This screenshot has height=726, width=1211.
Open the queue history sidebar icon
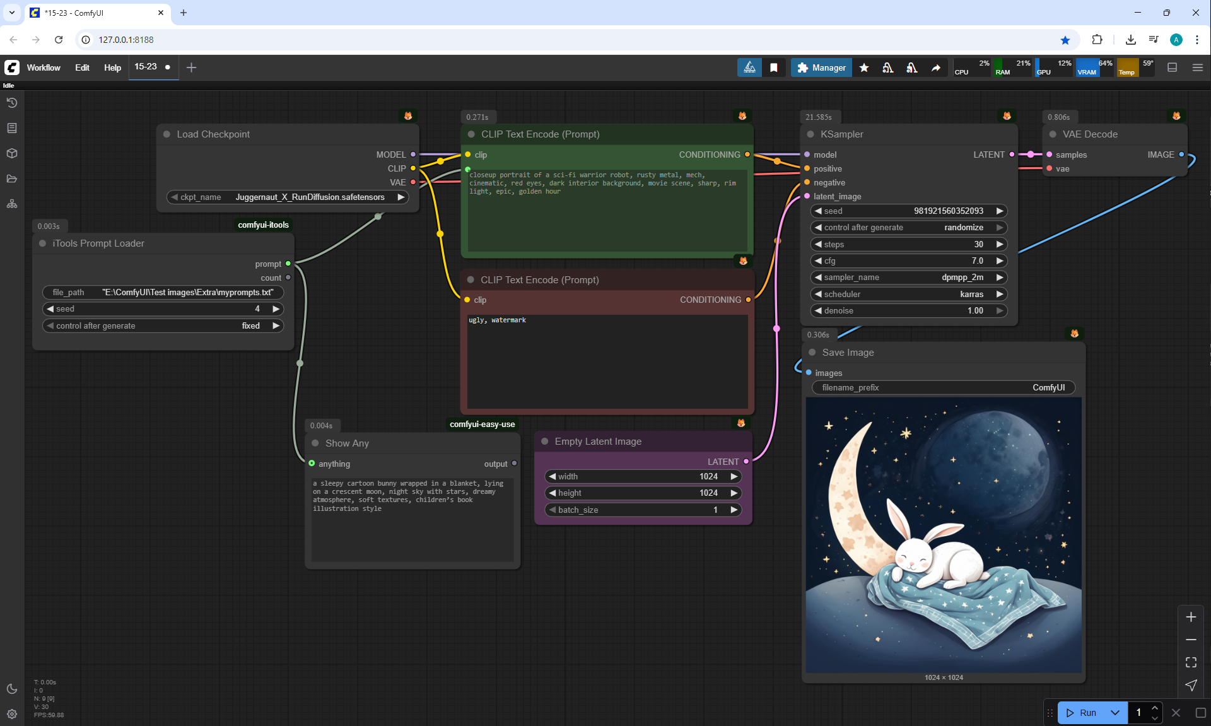point(12,103)
